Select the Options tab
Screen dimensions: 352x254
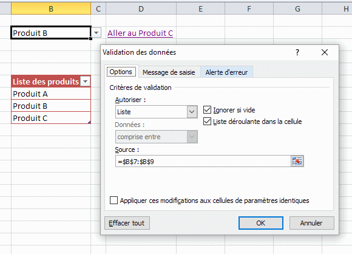coord(121,72)
